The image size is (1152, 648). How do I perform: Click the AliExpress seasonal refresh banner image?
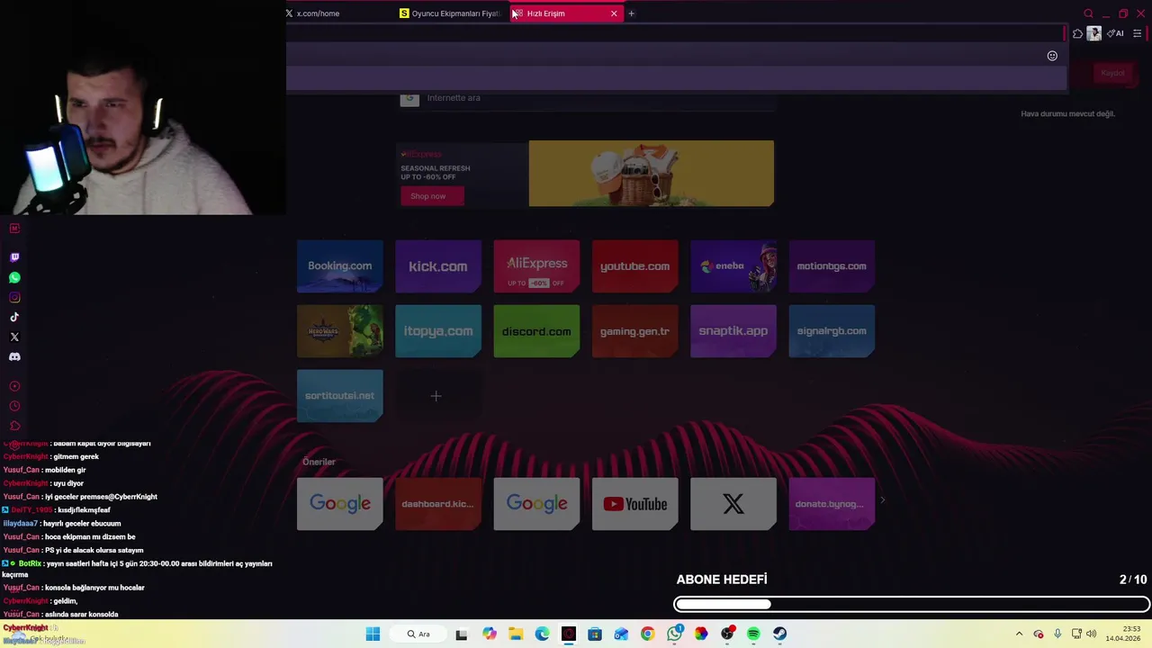tap(652, 174)
